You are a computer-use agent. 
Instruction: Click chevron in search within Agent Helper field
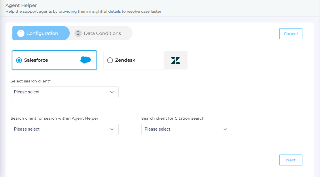[112, 129]
